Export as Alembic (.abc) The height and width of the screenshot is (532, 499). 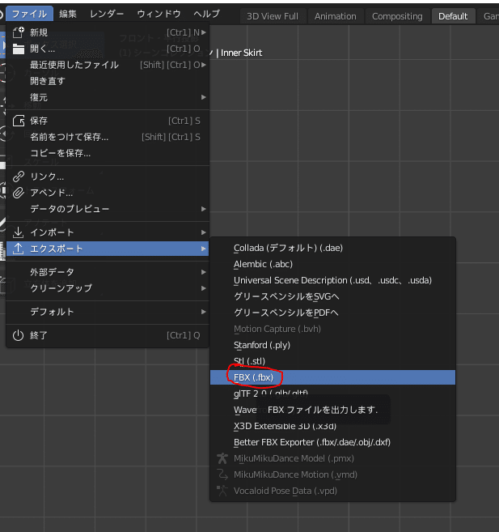(332, 264)
